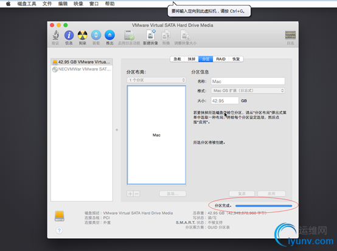Viewport: 337px width, 251px height.
Task: Select the Partition (分区) tab
Action: pyautogui.click(x=206, y=59)
